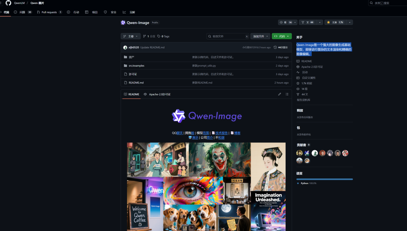Open the Pull requests tab
Image resolution: width=407 pixels, height=231 pixels.
[x=49, y=12]
